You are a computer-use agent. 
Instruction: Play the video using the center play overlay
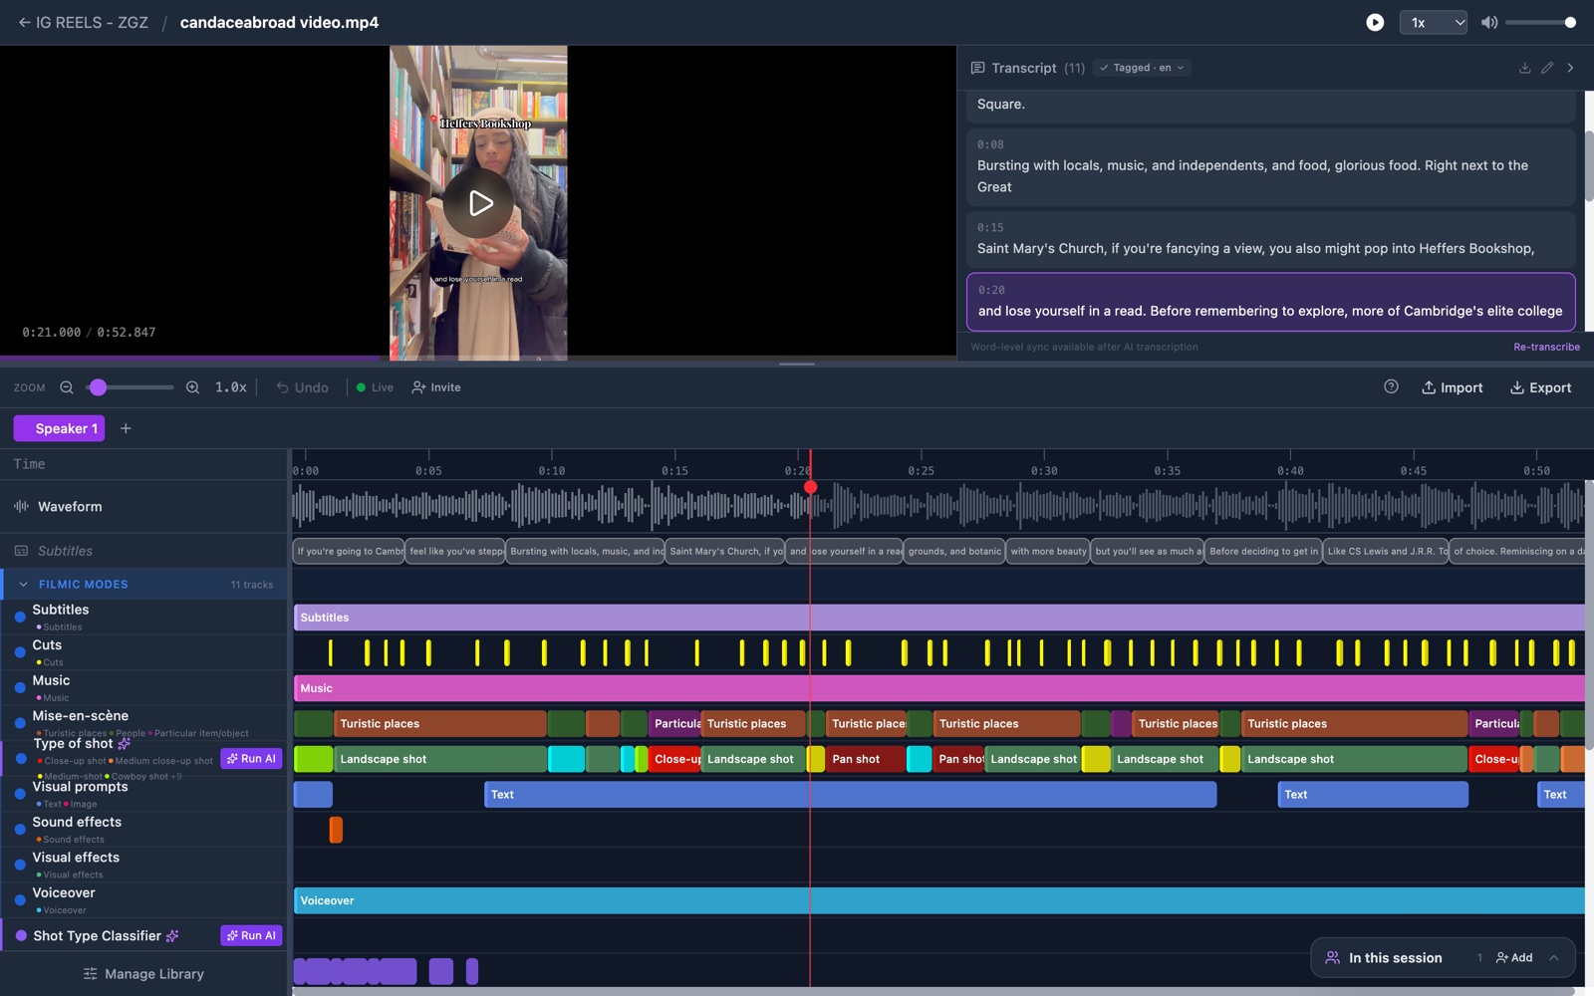[x=479, y=203]
